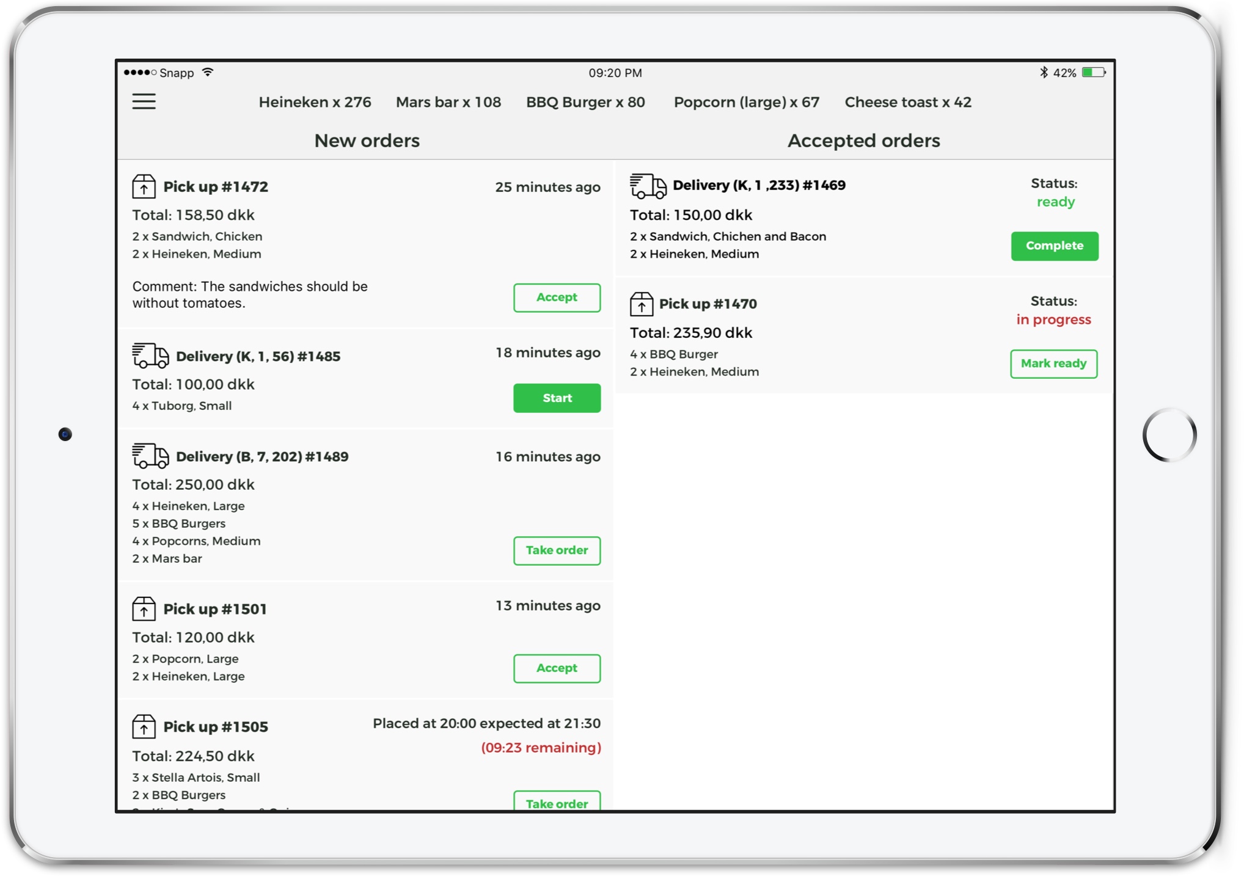Open the Delivery (B, 7, 202) #1489 title
Screen dimensions: 1244x876
coord(262,456)
